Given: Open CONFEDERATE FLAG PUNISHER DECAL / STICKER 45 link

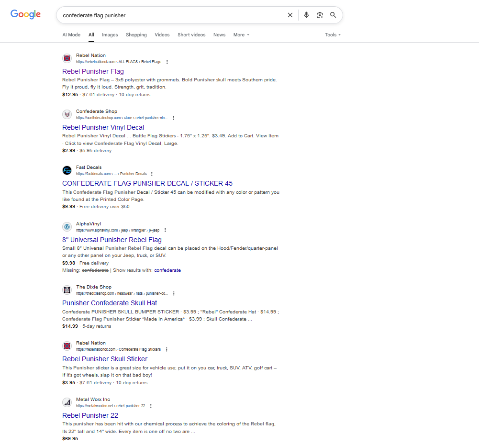Looking at the screenshot, I should click(x=147, y=184).
